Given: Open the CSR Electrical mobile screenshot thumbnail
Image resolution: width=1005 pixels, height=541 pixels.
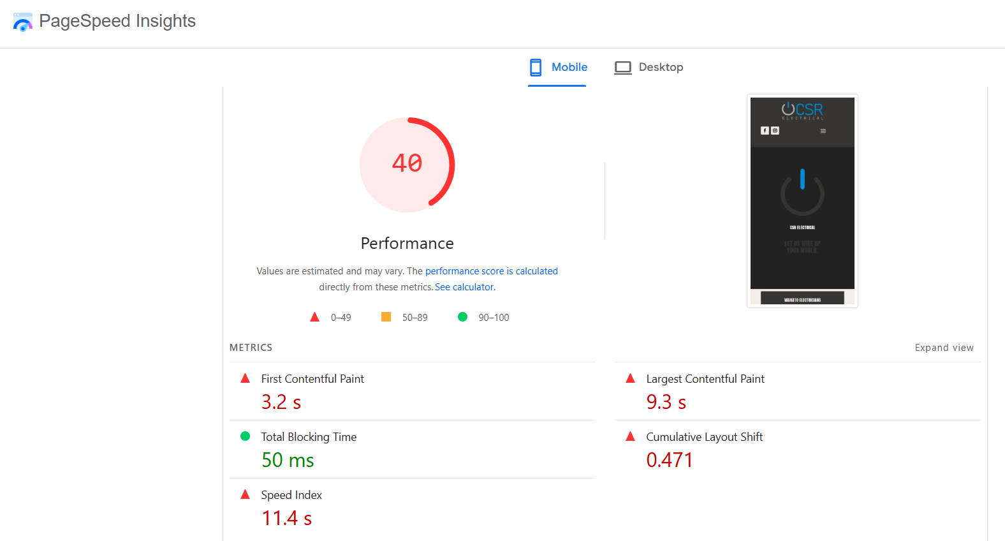Looking at the screenshot, I should [x=802, y=201].
